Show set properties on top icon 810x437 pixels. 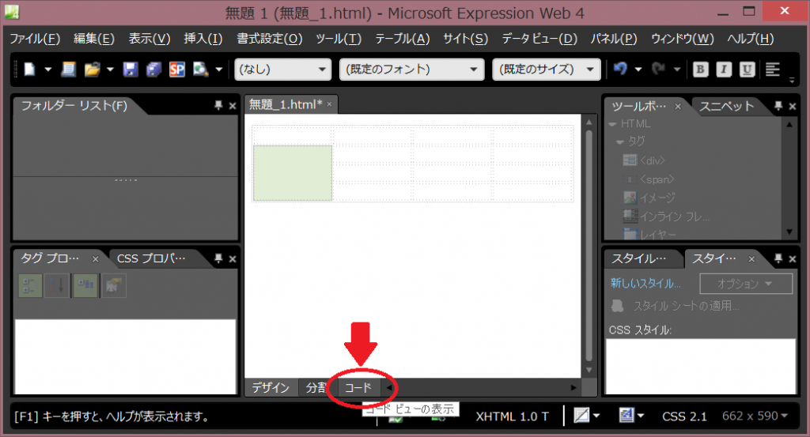pos(85,285)
